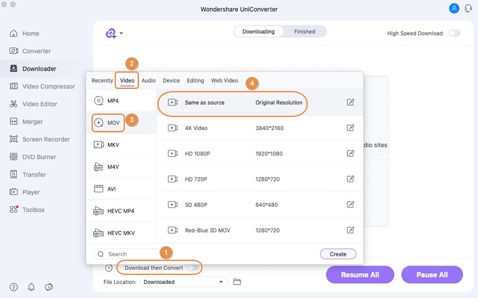Select Downloader in the sidebar
Viewport: 478px width, 298px height.
click(33, 69)
